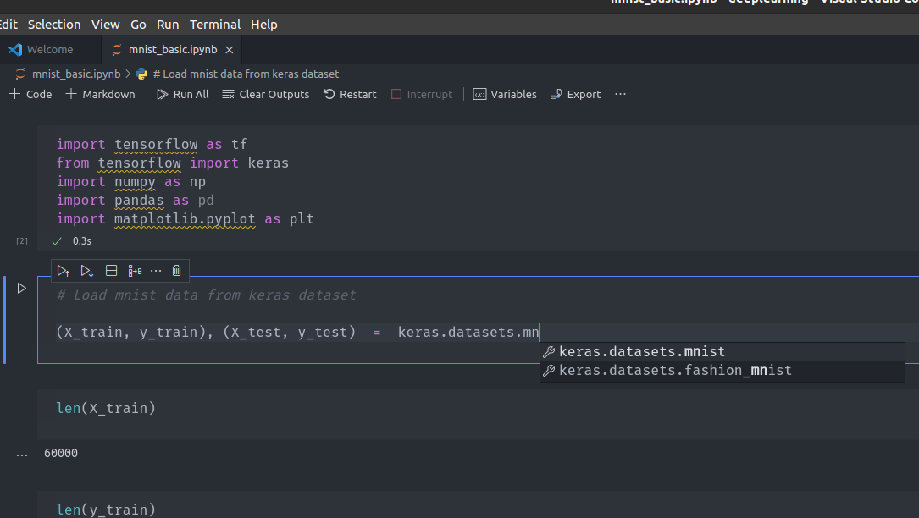Click the VS Code icon on Welcome tab
The image size is (919, 518).
point(16,50)
